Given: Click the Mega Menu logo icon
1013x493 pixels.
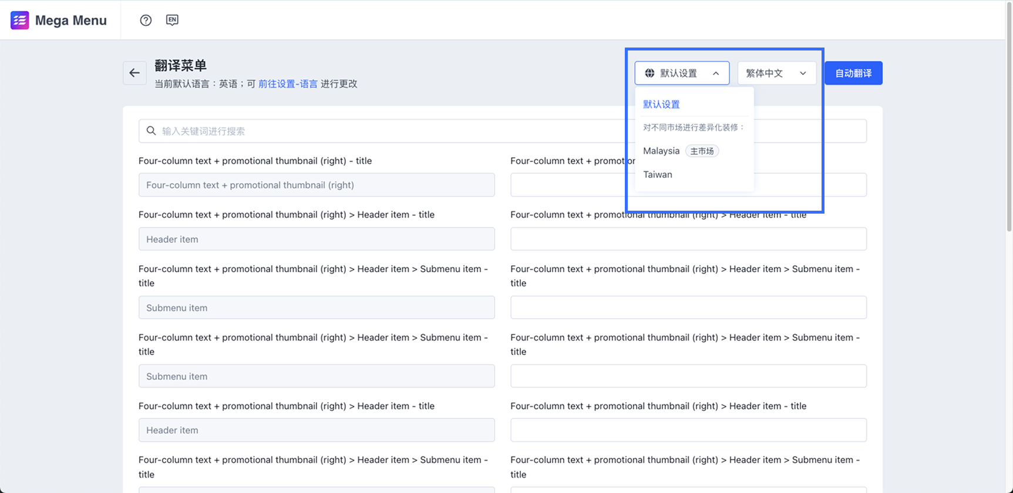Looking at the screenshot, I should click(x=19, y=21).
